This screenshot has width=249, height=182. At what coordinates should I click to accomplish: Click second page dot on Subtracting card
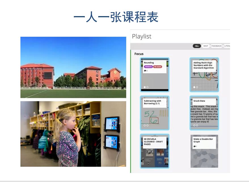coord(147,125)
